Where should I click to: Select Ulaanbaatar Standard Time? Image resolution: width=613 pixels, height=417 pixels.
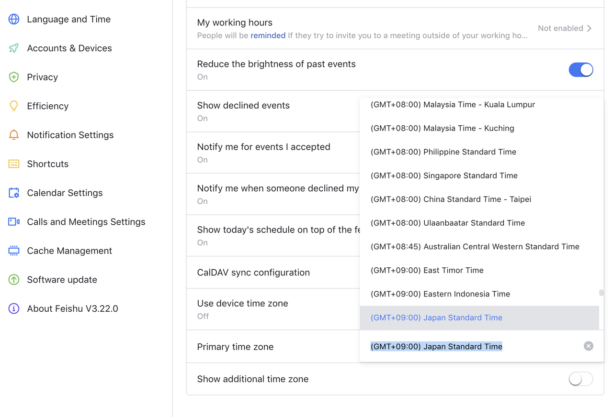(479, 223)
